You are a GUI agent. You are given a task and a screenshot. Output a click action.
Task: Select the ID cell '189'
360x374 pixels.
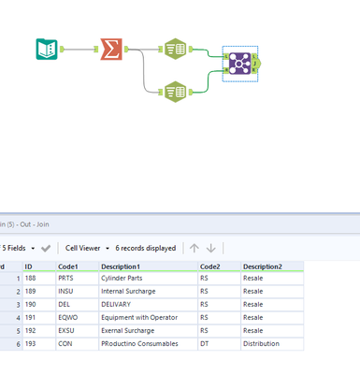tap(39, 291)
